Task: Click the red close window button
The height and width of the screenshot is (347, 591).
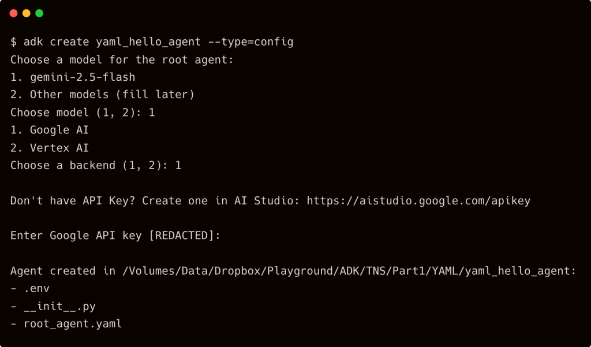Action: coord(13,13)
